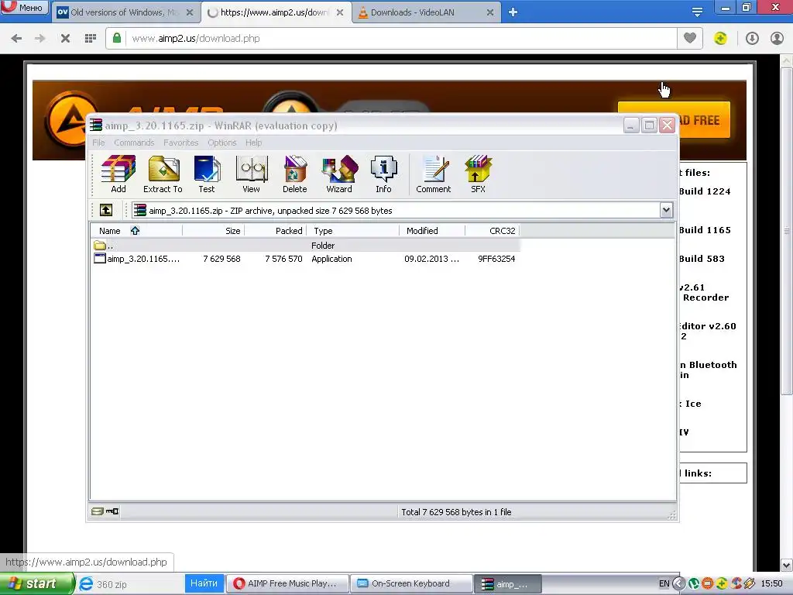Open the Favorites menu

[x=180, y=143]
